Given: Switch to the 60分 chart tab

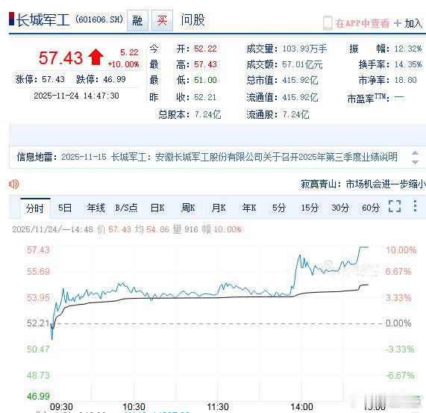Looking at the screenshot, I should pyautogui.click(x=371, y=208).
